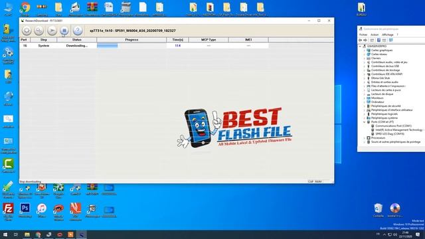The image size is (425, 239).
Task: Click the Progress column header
Action: (131, 40)
